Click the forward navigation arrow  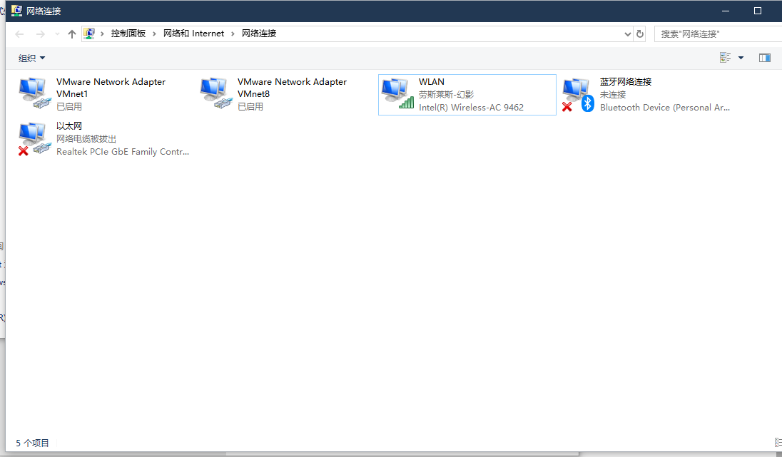point(41,34)
